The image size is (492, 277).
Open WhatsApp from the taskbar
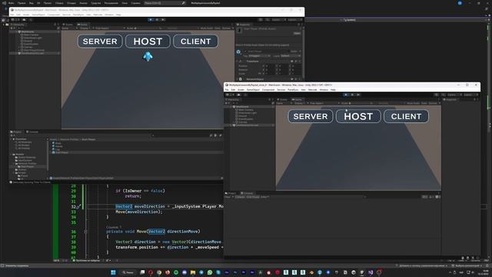coord(210,272)
